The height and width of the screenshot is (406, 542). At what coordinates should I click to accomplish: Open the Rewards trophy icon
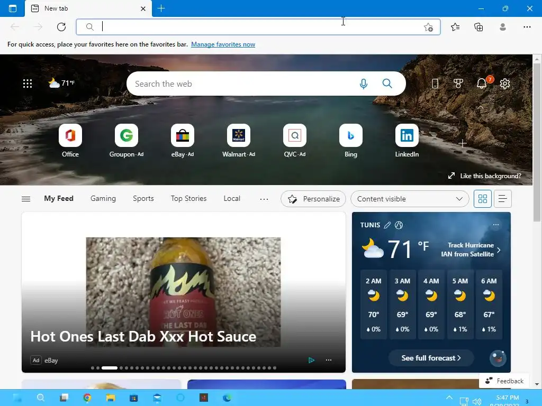point(458,83)
